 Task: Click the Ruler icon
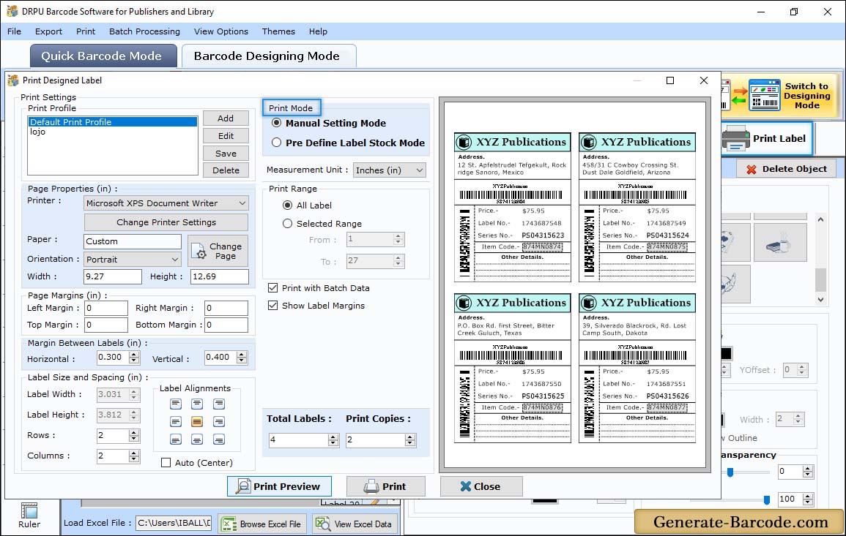click(x=29, y=510)
